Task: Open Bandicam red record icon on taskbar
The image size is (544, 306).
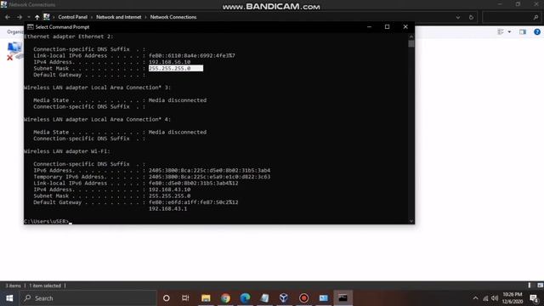Action: tap(303, 298)
